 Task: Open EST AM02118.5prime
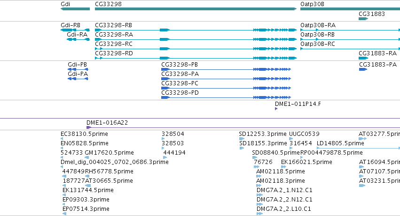pos(281,172)
